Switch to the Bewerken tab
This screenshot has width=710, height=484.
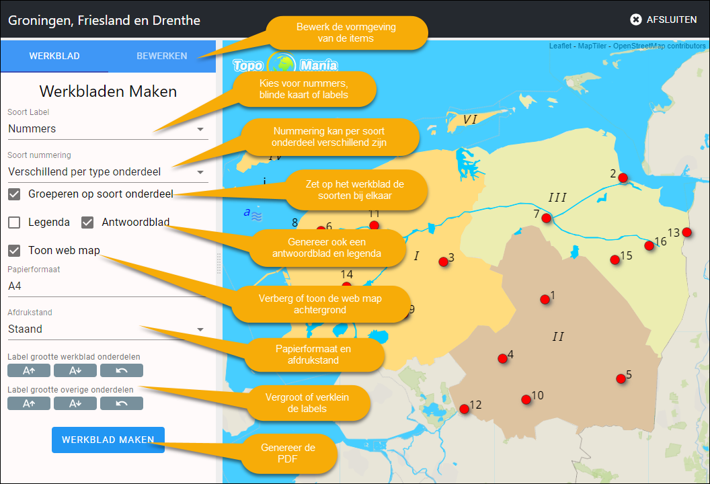pyautogui.click(x=161, y=56)
